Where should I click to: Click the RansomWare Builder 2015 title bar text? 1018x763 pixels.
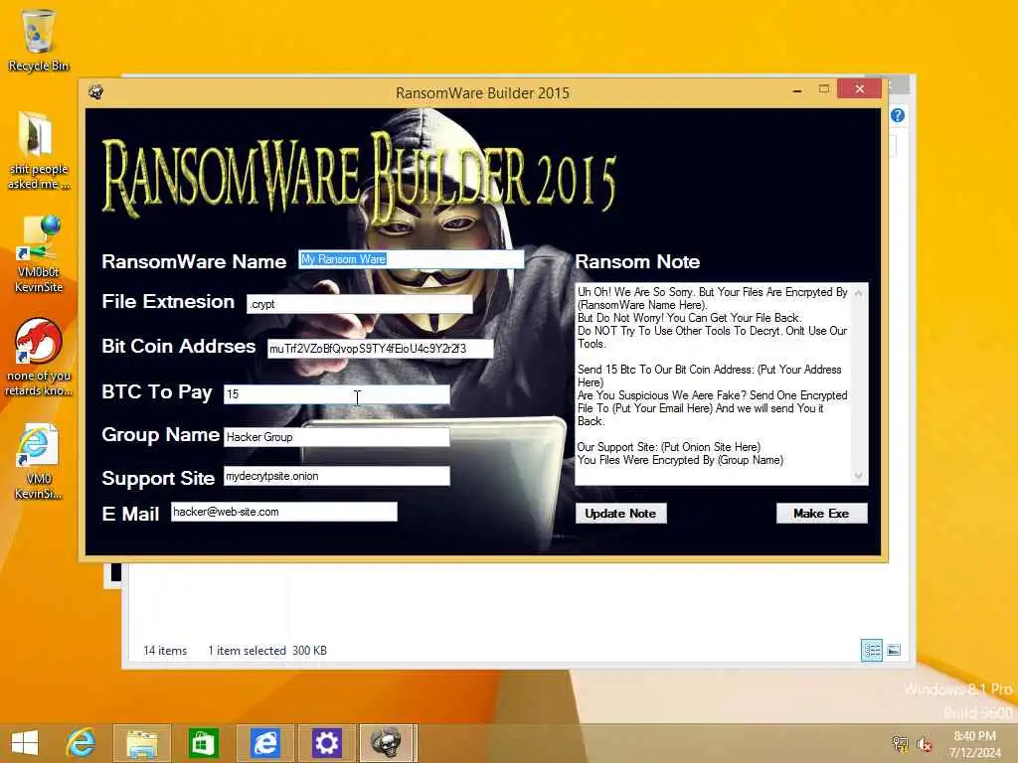(x=482, y=92)
